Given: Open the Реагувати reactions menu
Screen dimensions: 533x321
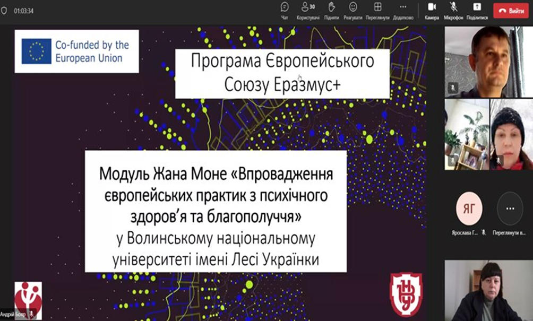Looking at the screenshot, I should pyautogui.click(x=353, y=10).
